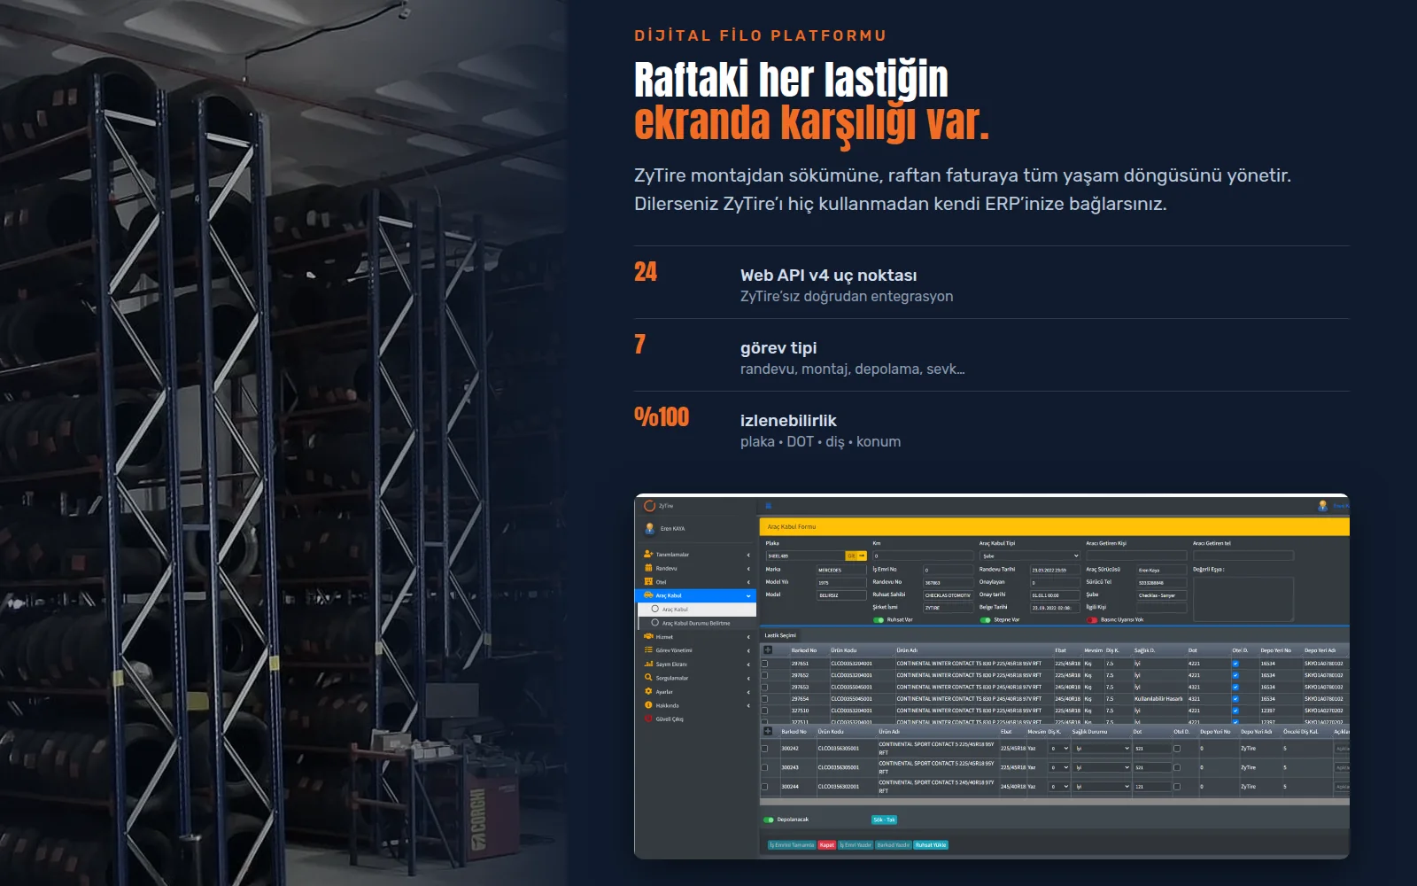Screen dimensions: 1417x886
Task: Open the Diş K. dropdown in row 300242
Action: [1059, 749]
